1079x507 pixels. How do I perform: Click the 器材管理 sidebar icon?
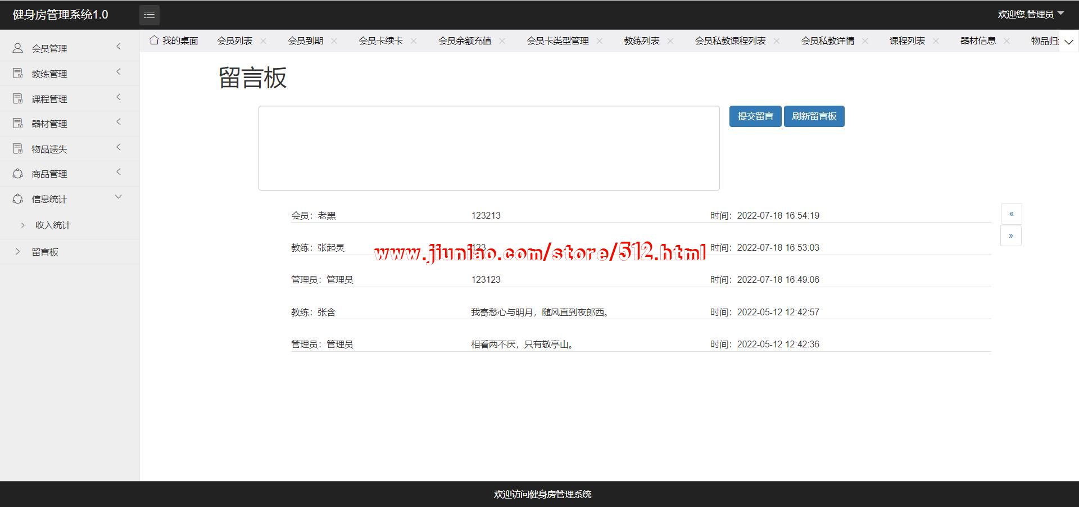[18, 124]
